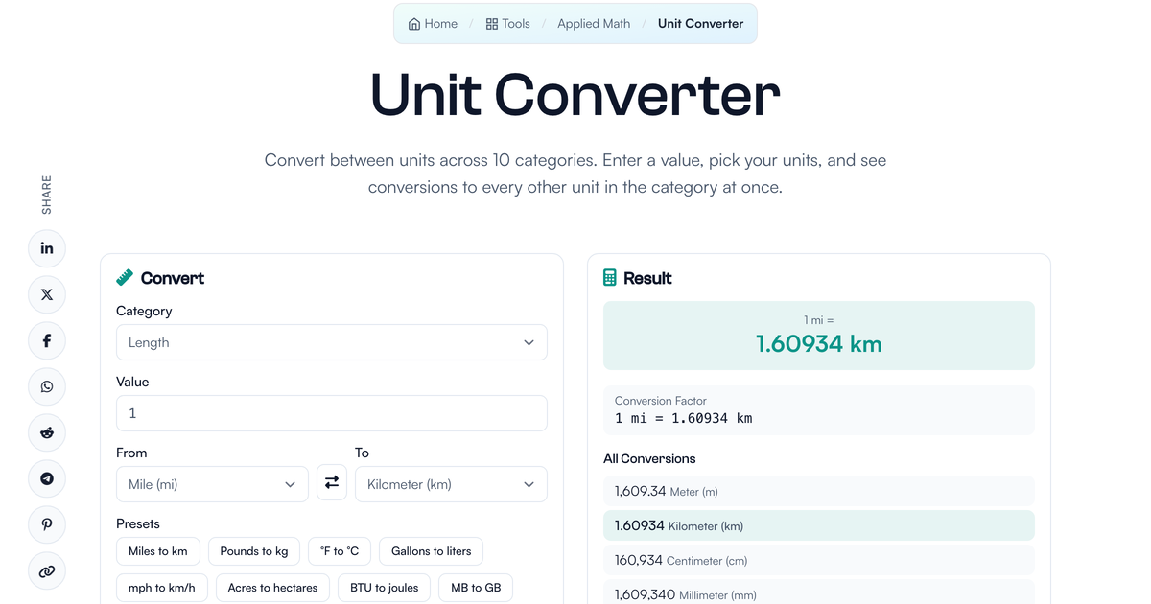Share via Telegram icon
Image resolution: width=1151 pixels, height=604 pixels.
click(x=47, y=478)
